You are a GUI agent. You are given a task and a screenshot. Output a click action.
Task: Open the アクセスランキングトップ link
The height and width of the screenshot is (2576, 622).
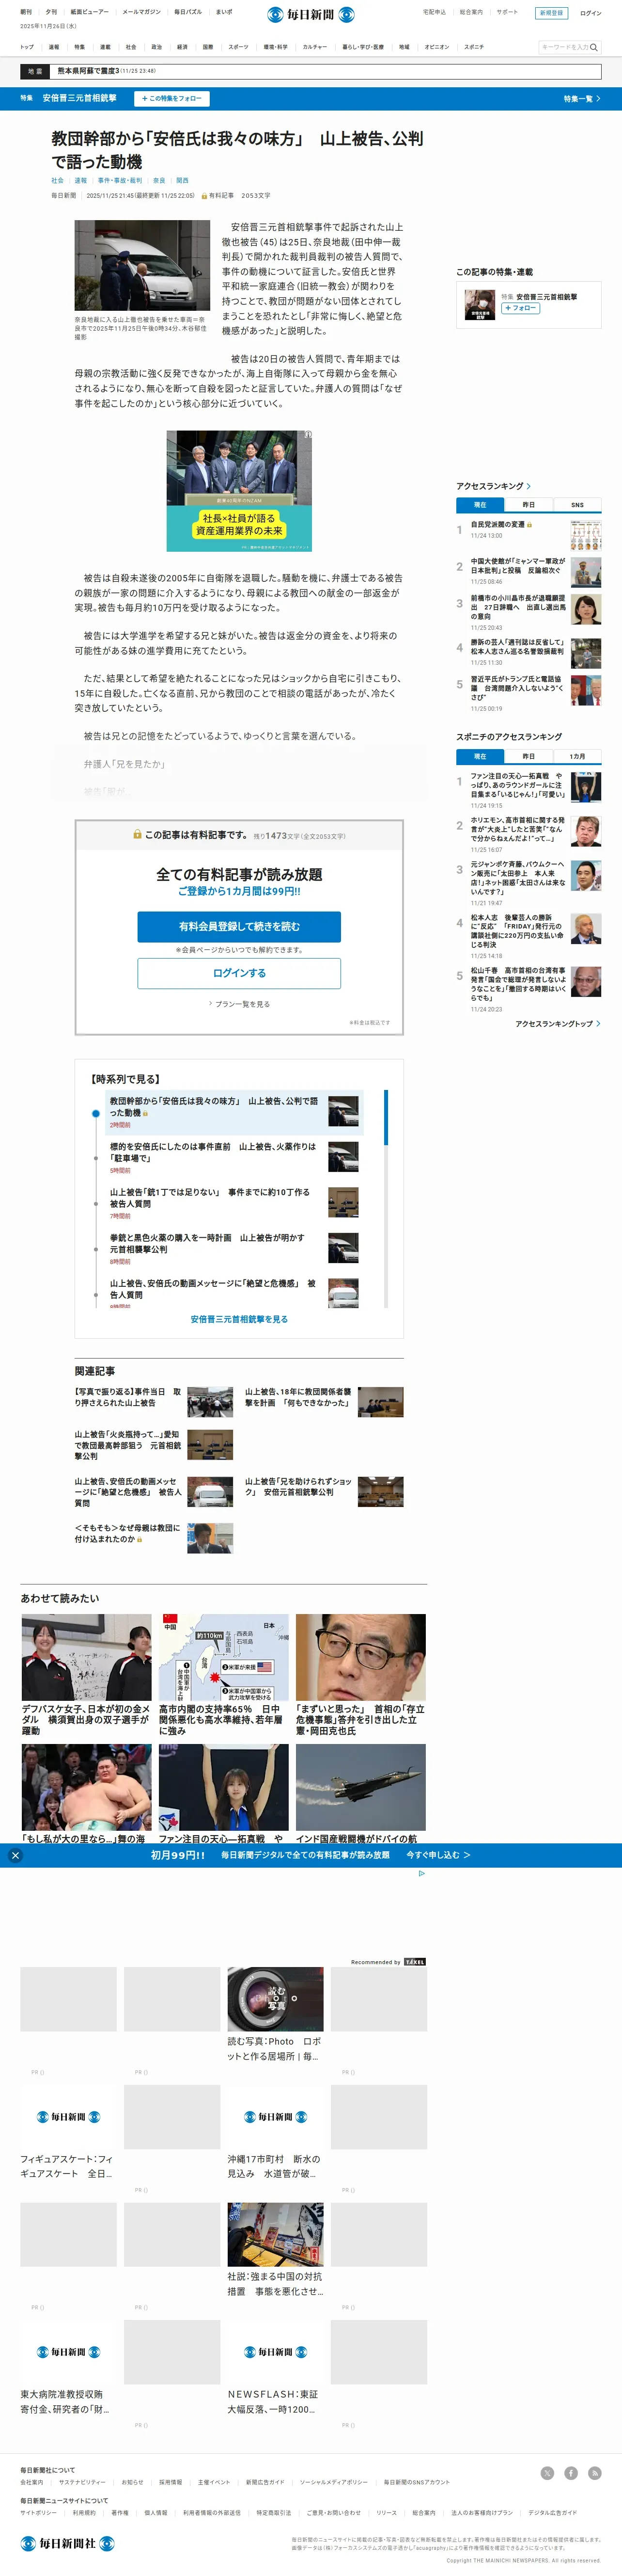click(557, 1024)
